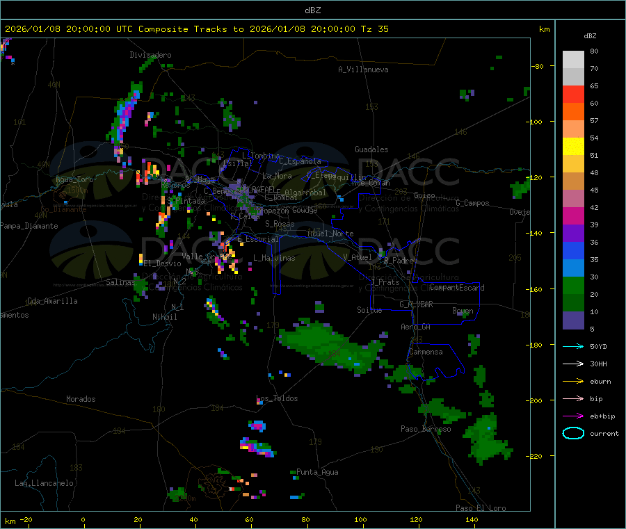This screenshot has height=529, width=626.
Task: Click the cyan 50YD arrow icon
Action: click(573, 346)
